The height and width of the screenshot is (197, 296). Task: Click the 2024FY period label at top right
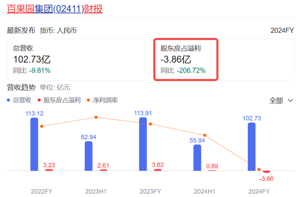pos(282,31)
